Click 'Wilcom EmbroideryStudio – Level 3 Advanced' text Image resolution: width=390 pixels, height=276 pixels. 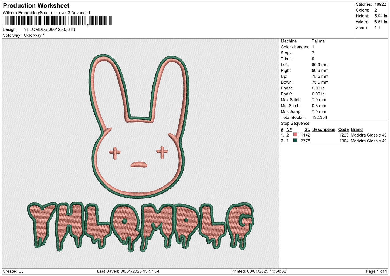click(x=46, y=13)
